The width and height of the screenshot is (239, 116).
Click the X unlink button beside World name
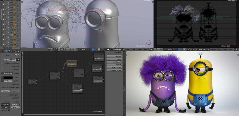tap(5, 59)
